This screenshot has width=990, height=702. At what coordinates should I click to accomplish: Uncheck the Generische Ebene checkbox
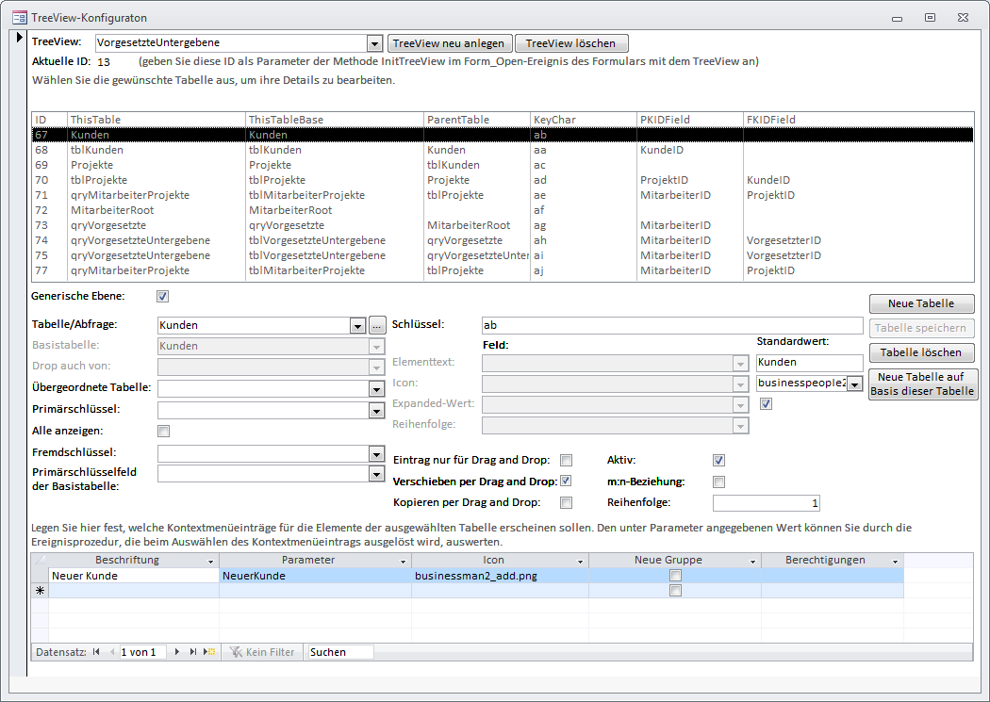(163, 296)
